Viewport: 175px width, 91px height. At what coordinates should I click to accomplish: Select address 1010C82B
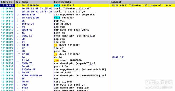tap(7, 54)
